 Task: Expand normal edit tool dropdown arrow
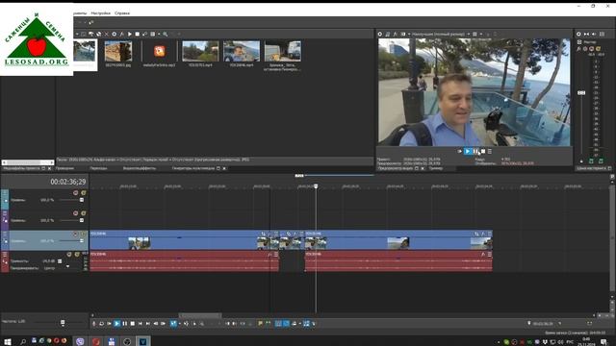(x=180, y=324)
